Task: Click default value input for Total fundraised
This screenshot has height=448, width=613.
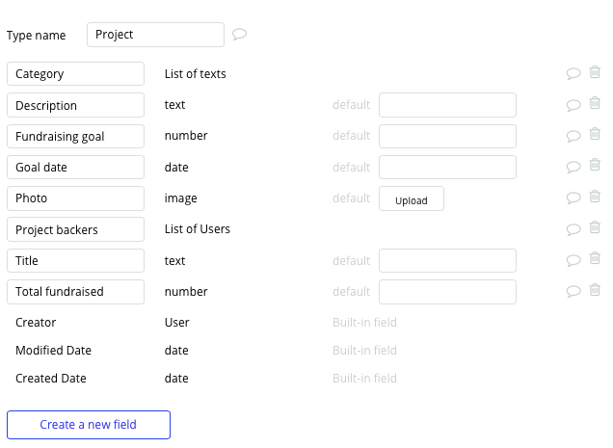Action: coord(447,292)
